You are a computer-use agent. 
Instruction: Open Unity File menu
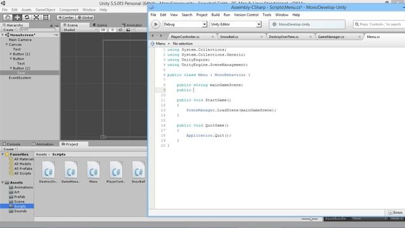[4, 10]
